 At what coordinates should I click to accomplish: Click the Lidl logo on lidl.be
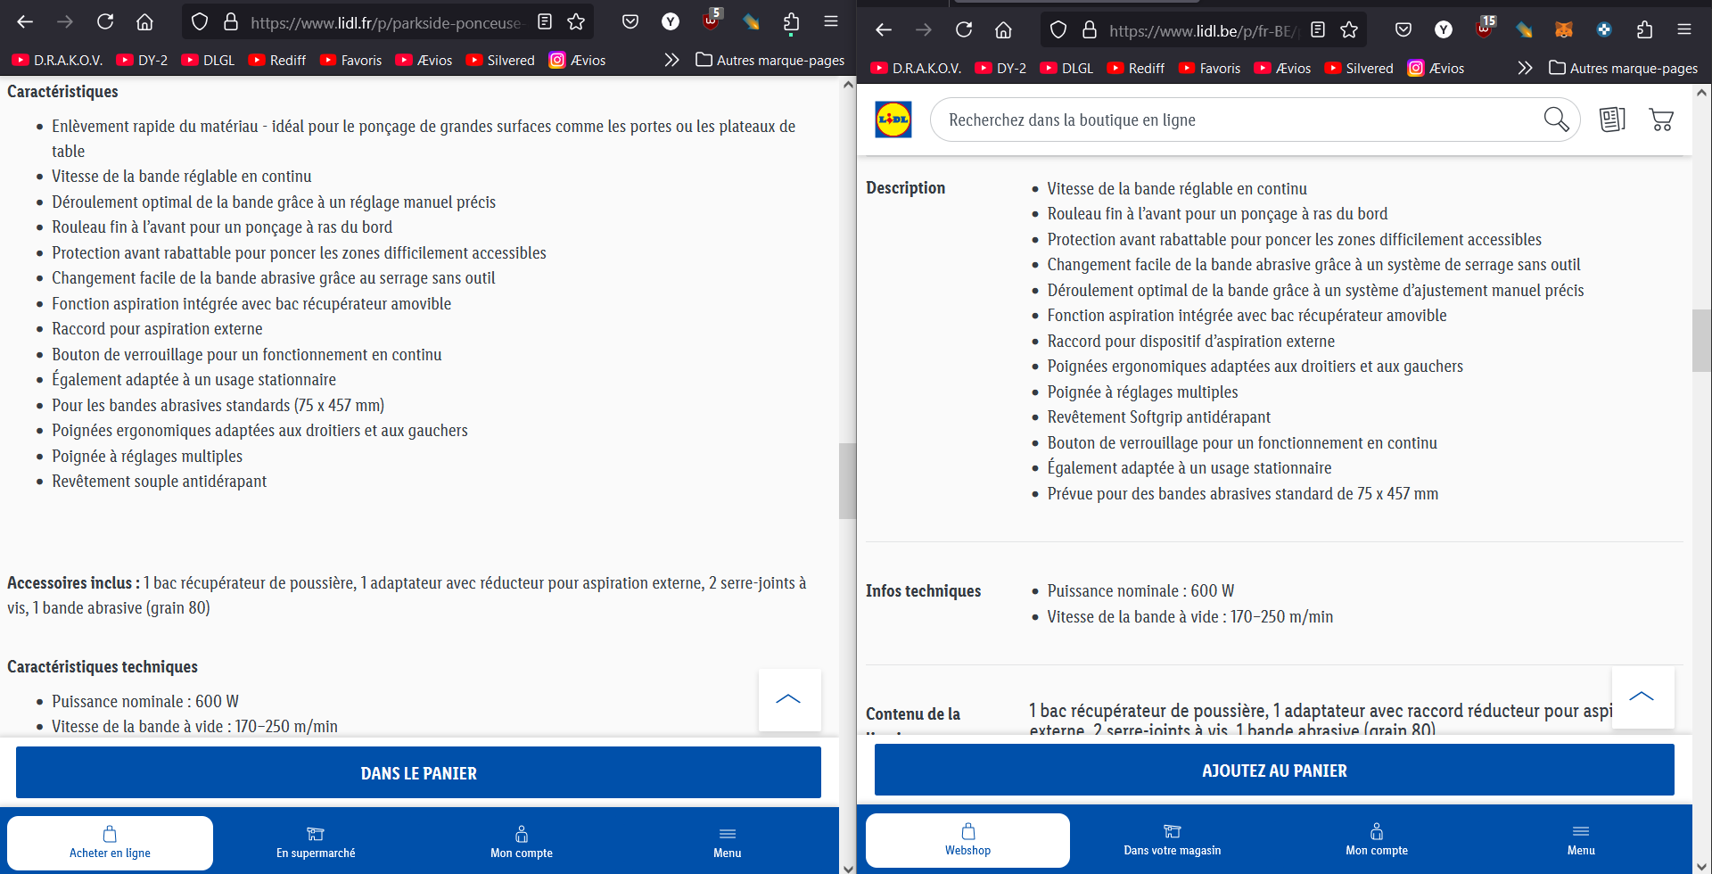click(x=893, y=120)
